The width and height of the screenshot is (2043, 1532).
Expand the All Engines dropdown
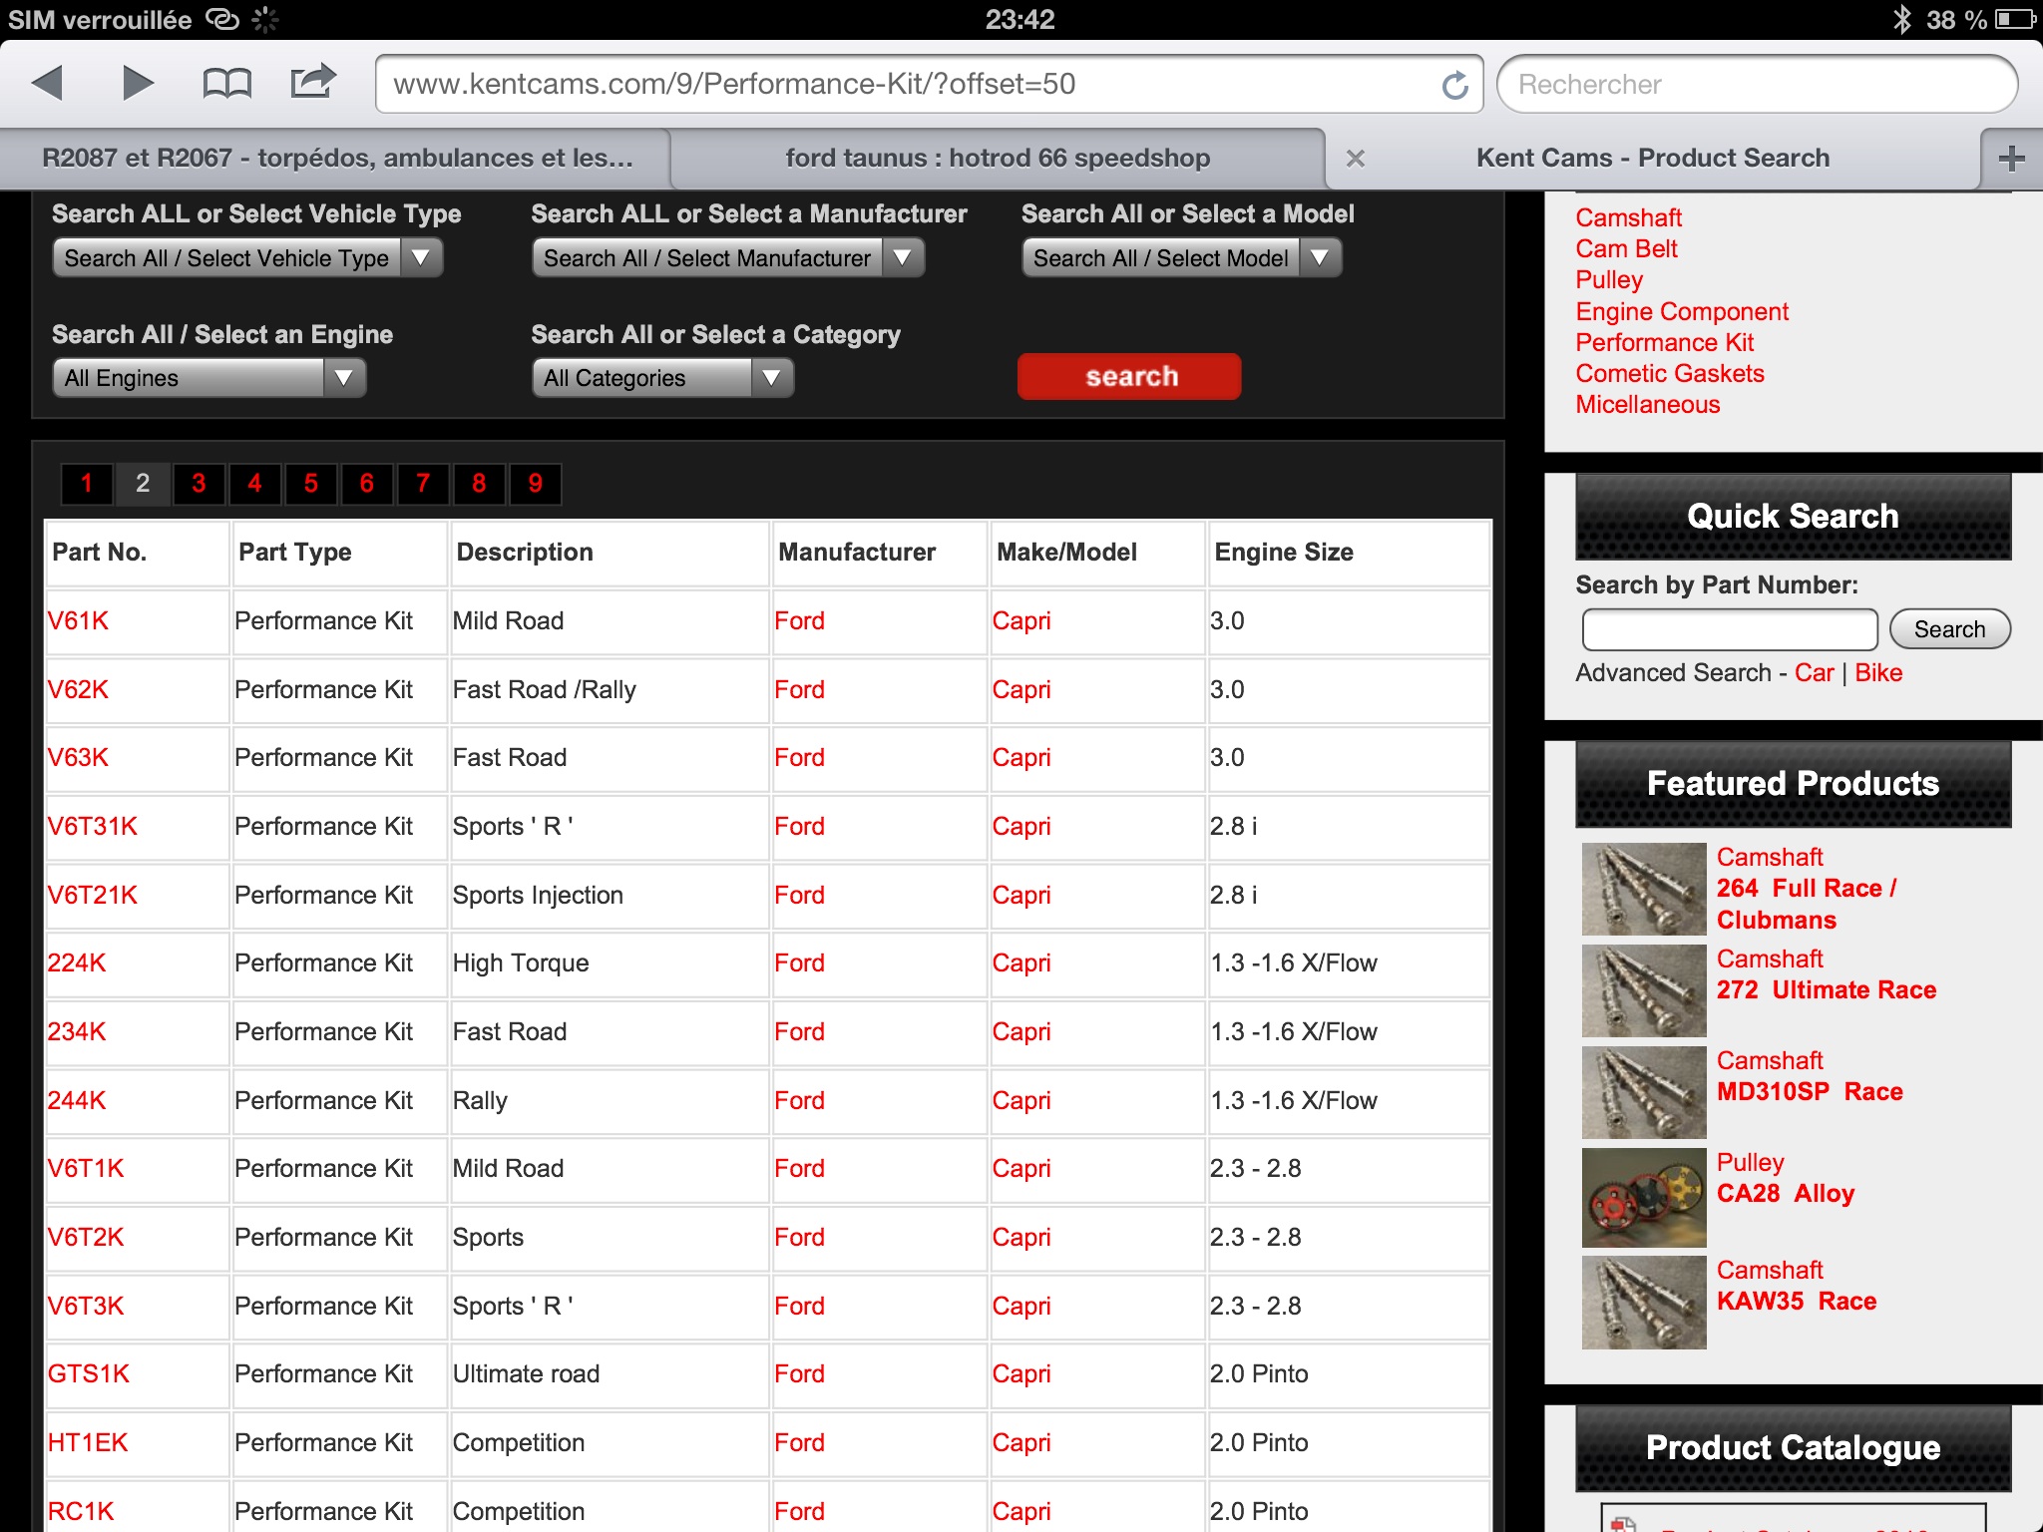(x=208, y=378)
